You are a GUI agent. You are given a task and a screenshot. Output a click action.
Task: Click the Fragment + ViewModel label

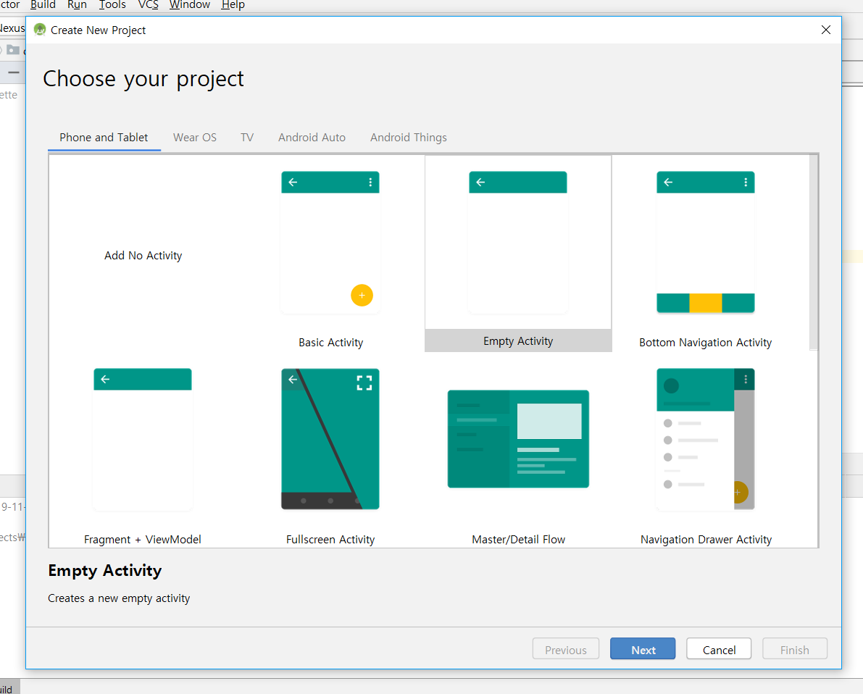(143, 540)
